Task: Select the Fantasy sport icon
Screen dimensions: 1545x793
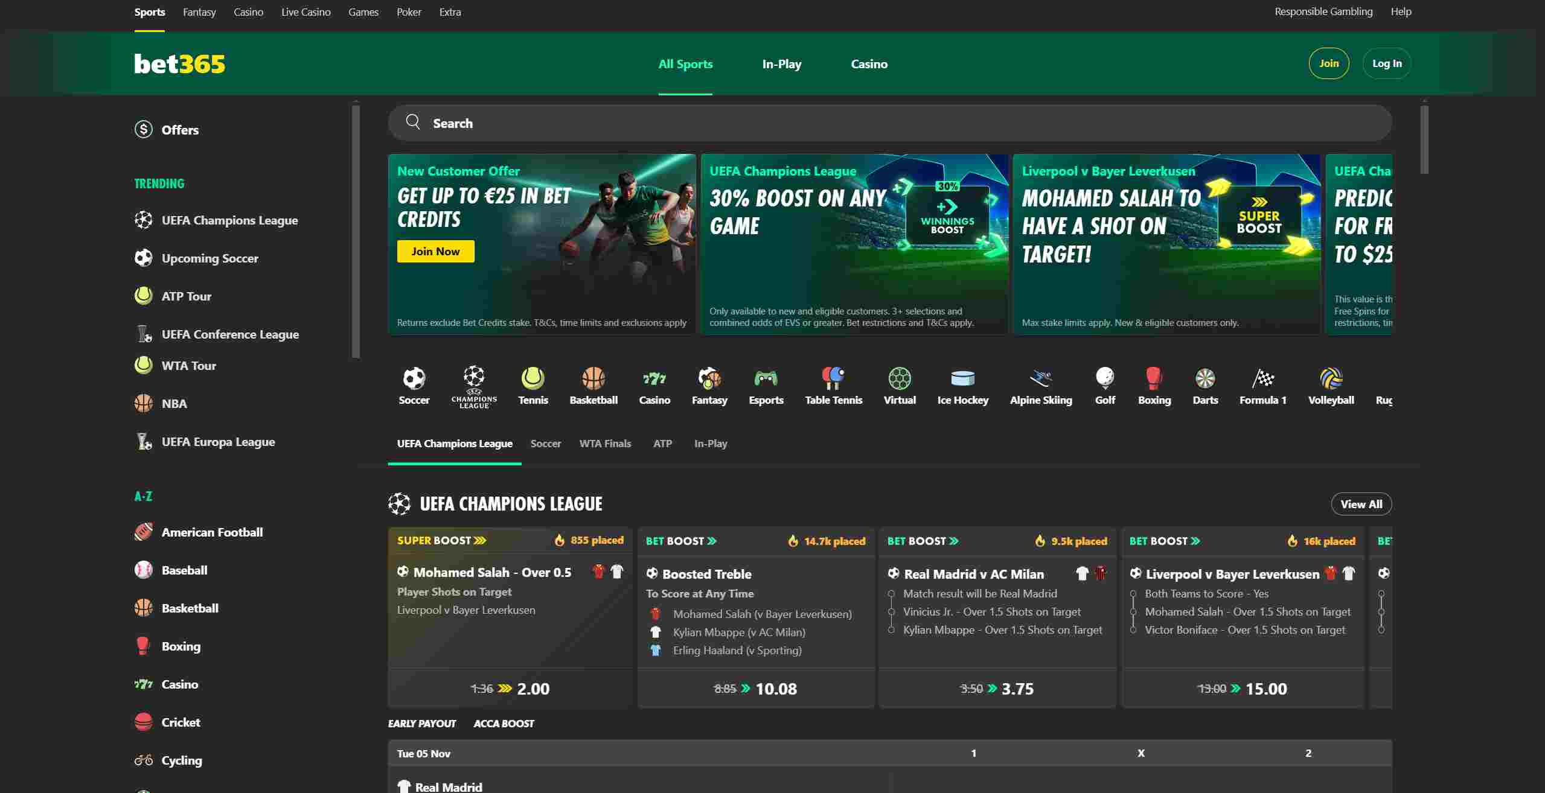Action: click(709, 386)
